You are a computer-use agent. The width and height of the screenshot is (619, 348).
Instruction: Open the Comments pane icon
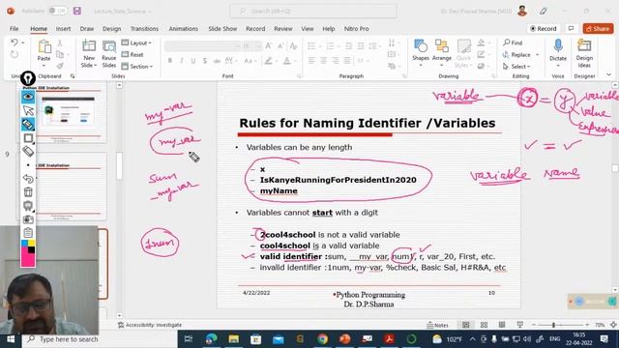[x=571, y=28]
